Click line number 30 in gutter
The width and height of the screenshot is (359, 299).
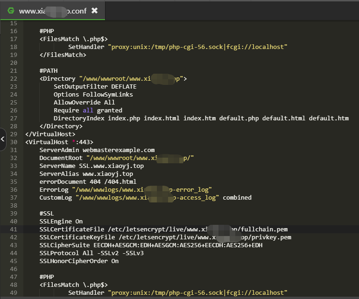tap(14, 142)
